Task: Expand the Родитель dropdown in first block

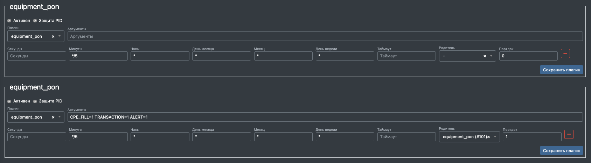Action: coord(491,56)
